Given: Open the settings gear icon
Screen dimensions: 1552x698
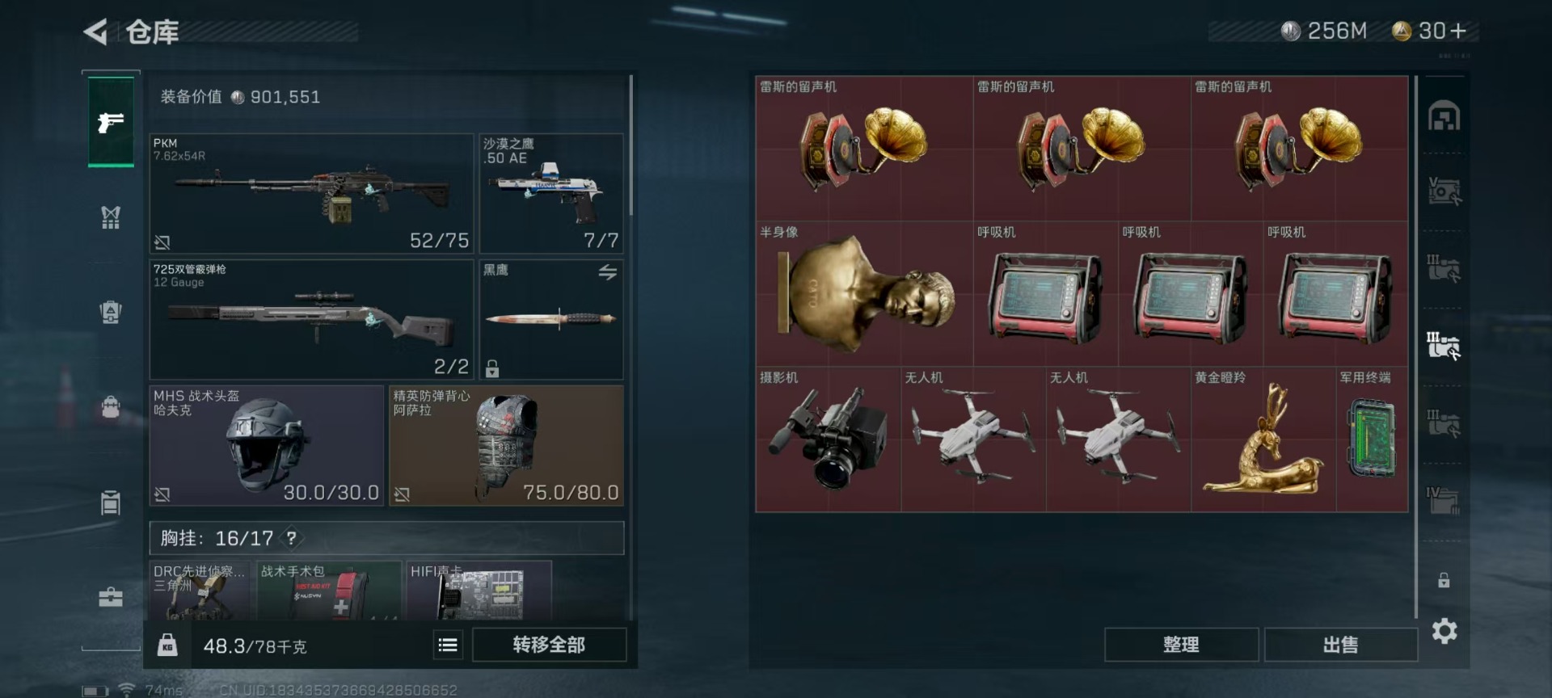Looking at the screenshot, I should (1444, 631).
